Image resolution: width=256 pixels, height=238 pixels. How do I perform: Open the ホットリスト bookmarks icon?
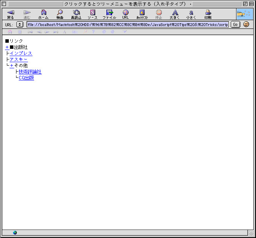point(142,14)
